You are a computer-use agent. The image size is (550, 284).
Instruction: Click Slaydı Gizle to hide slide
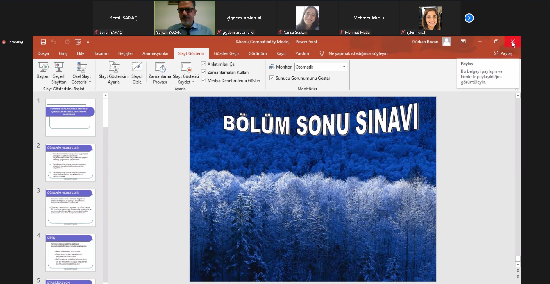point(137,73)
